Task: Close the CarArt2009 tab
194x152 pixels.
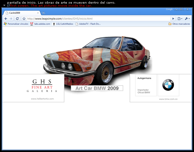Action: [x=38, y=13]
